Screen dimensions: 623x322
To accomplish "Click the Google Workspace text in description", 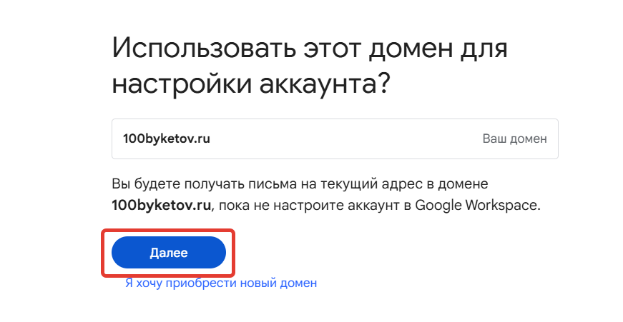I will [x=476, y=206].
